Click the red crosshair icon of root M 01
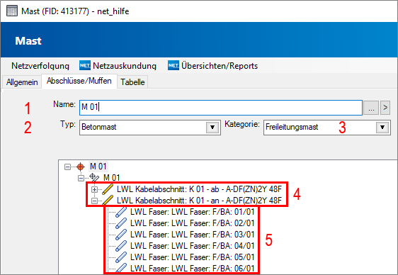The height and width of the screenshot is (275, 398). pyautogui.click(x=81, y=167)
